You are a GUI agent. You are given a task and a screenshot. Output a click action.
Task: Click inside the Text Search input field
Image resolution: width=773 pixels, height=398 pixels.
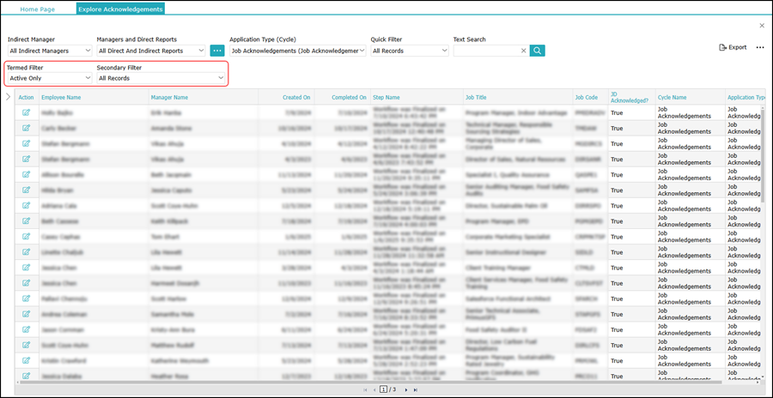tap(486, 51)
